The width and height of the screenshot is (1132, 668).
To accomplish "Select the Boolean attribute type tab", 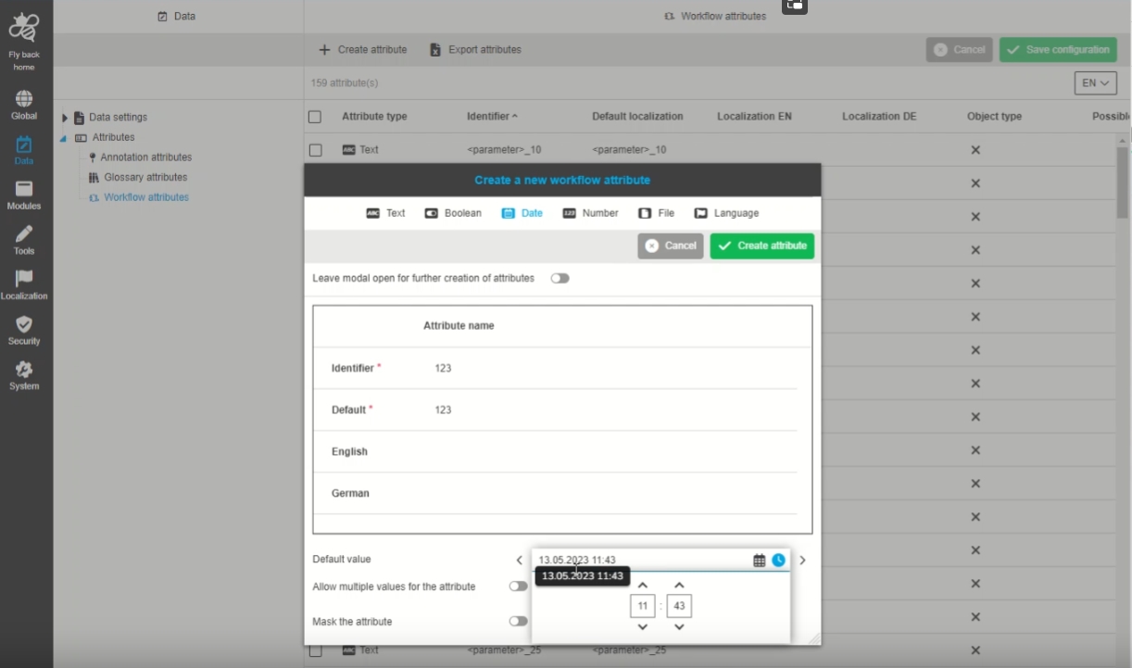I will click(x=453, y=213).
